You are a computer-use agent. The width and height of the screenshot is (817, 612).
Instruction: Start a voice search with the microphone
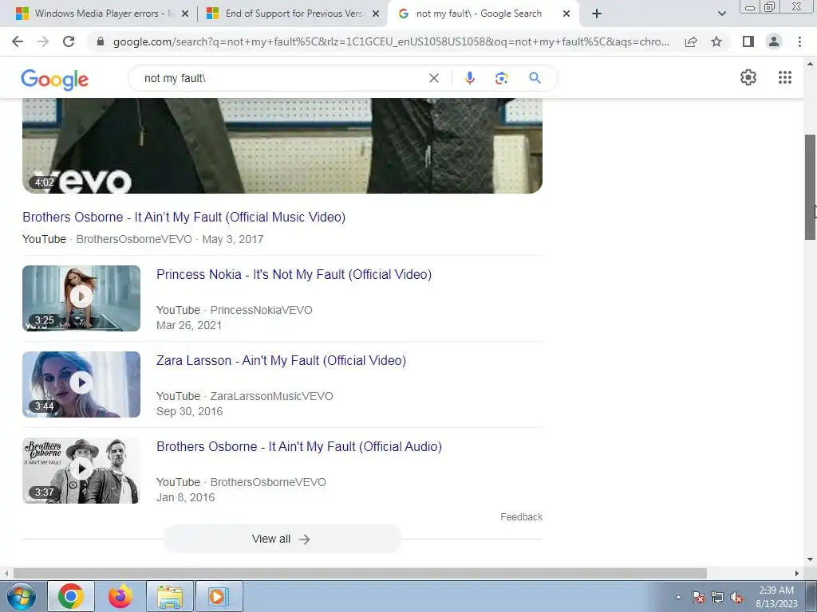tap(469, 78)
